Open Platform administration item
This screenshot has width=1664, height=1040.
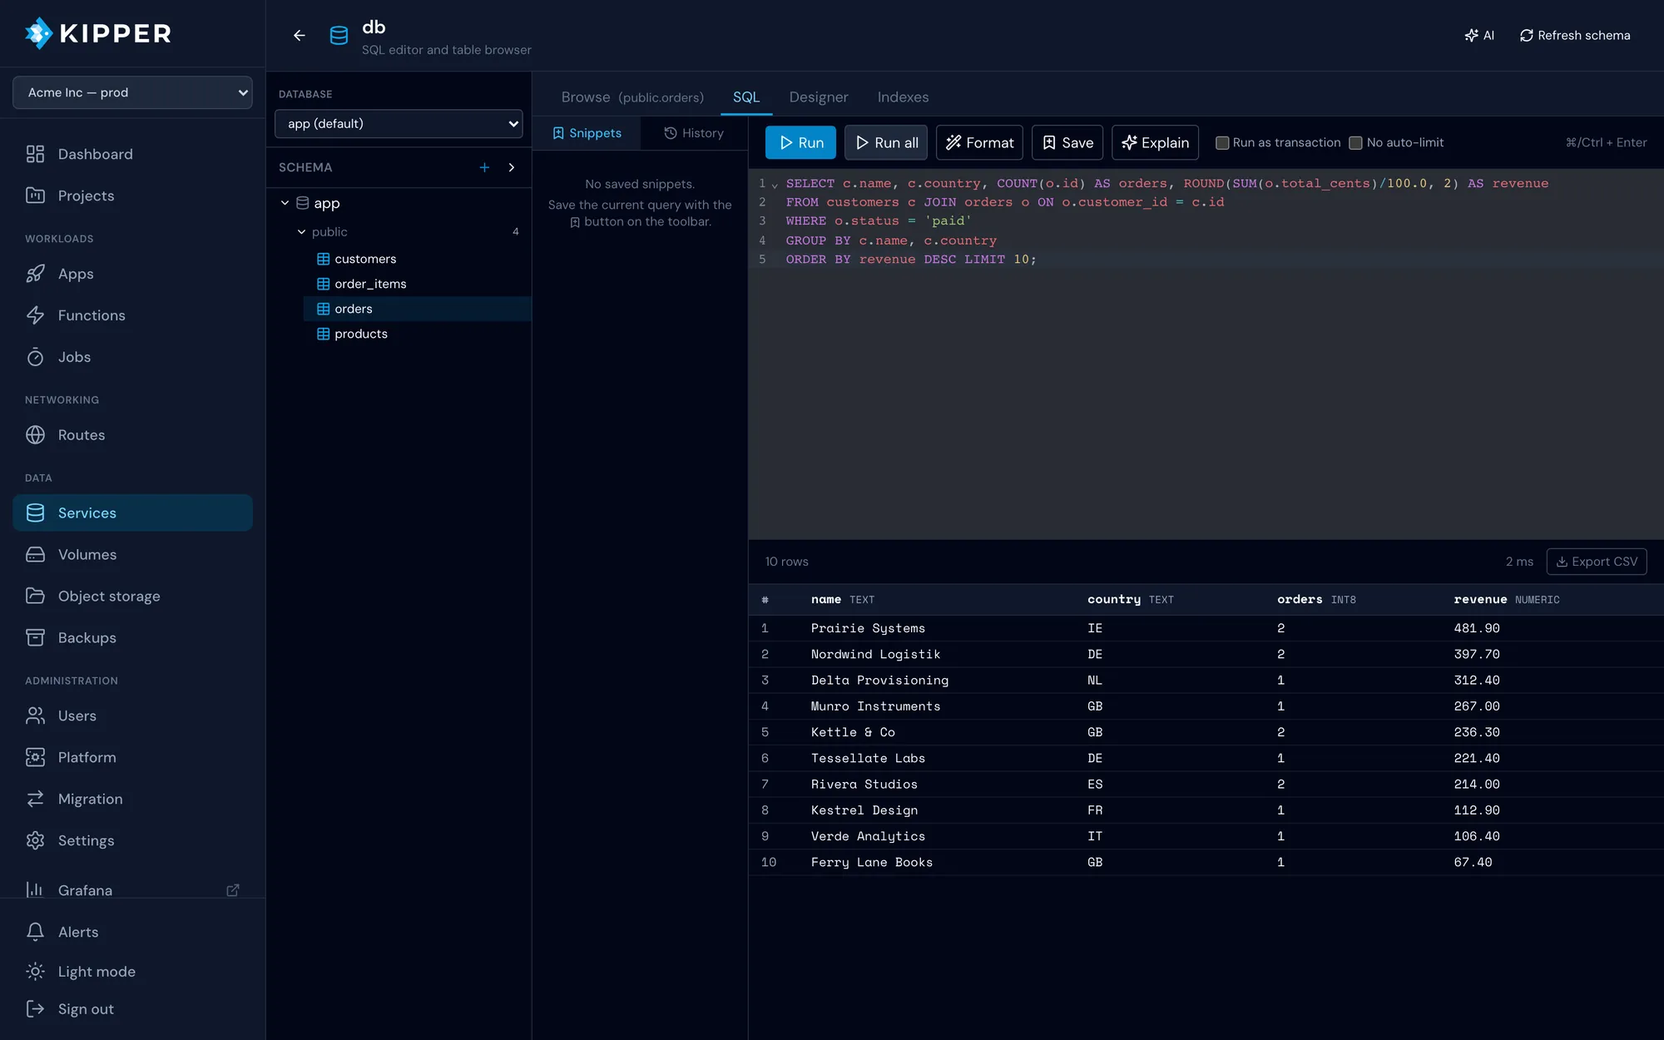[x=132, y=758]
